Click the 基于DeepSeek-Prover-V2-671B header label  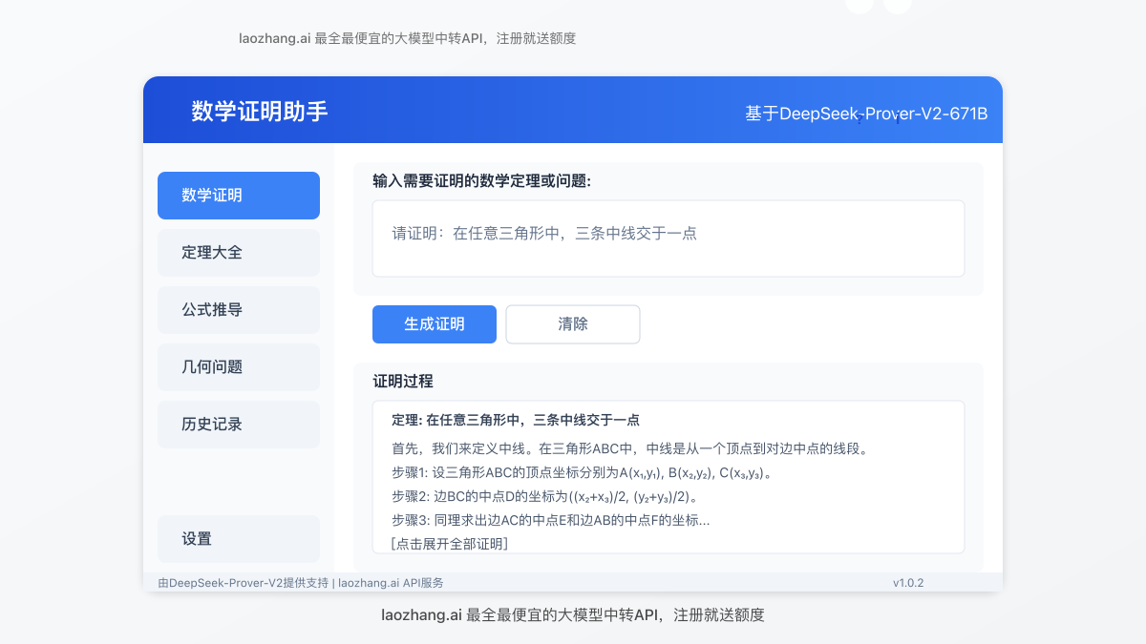coord(866,114)
